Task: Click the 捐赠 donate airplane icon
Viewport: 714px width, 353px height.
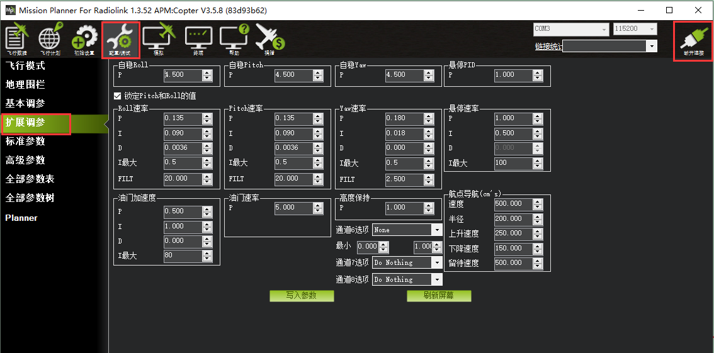Action: [269, 40]
